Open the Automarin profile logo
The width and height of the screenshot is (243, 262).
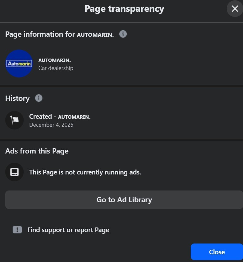pyautogui.click(x=19, y=63)
